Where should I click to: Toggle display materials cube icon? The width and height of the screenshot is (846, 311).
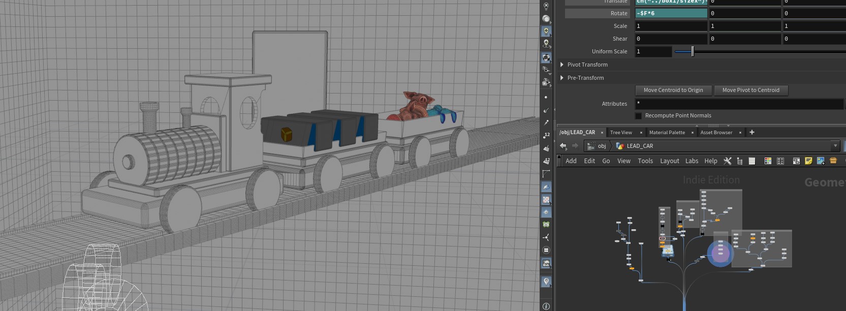tap(546, 57)
